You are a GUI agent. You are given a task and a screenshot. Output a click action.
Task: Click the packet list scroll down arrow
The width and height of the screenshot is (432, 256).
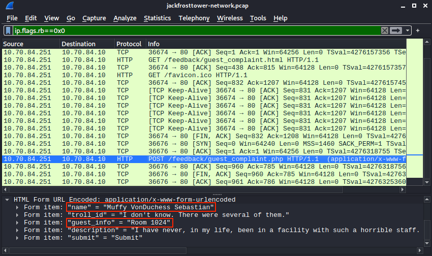[427, 182]
